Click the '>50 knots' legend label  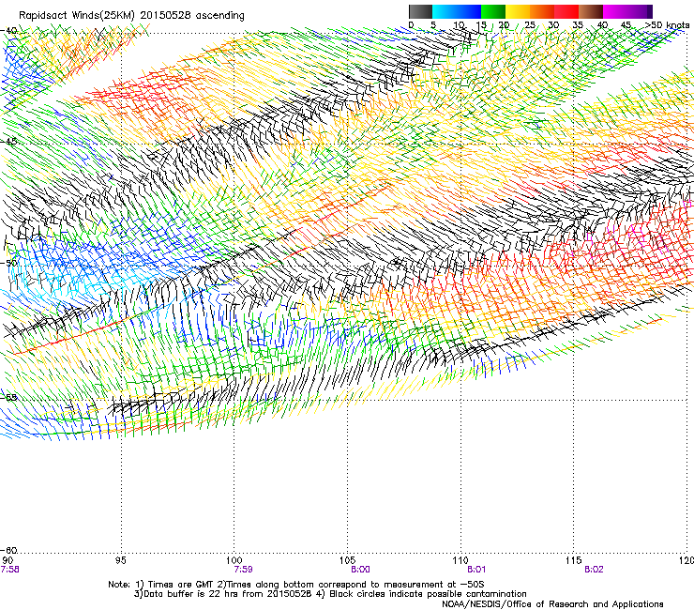[x=667, y=25]
